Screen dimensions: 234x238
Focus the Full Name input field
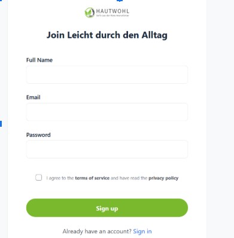[107, 75]
